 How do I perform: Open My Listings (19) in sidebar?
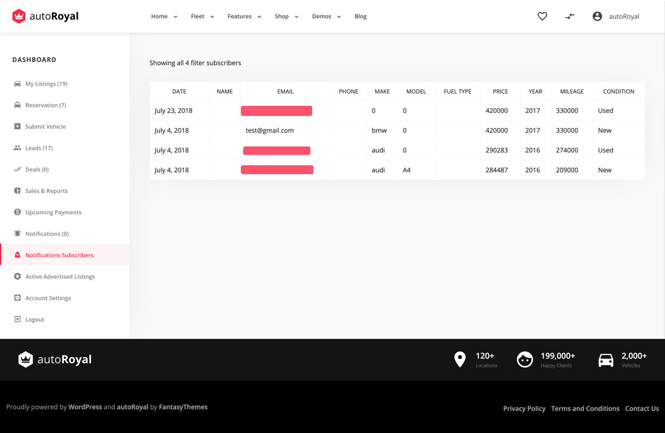click(x=46, y=84)
